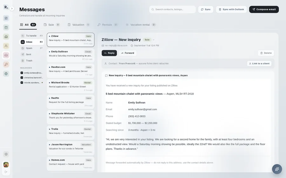This screenshot has width=286, height=178.
Task: Open the Sent folder
Action: coord(32,54)
